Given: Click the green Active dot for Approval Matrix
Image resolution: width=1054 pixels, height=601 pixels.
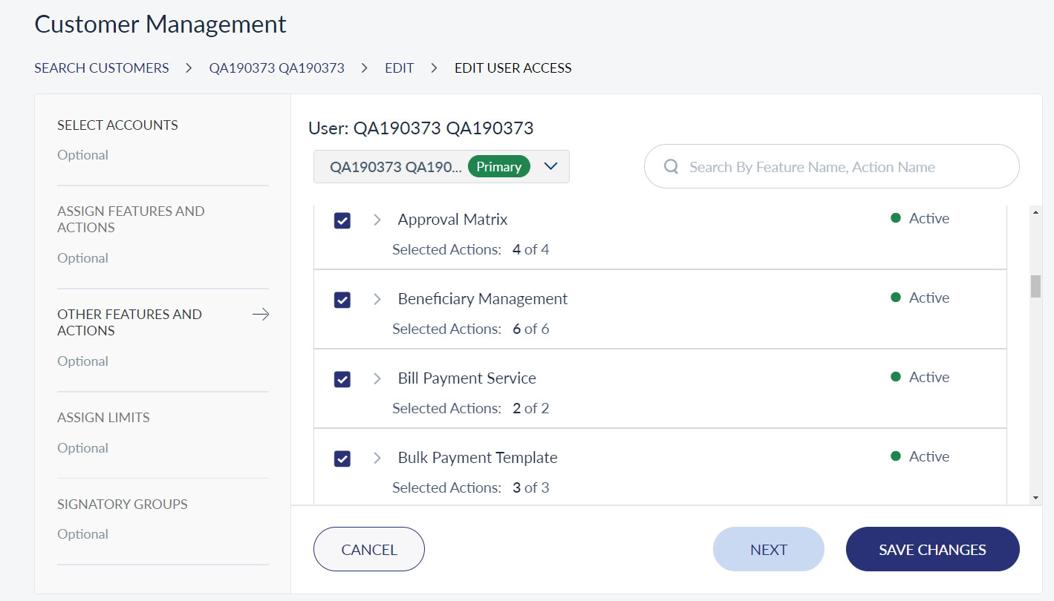Looking at the screenshot, I should coord(896,218).
